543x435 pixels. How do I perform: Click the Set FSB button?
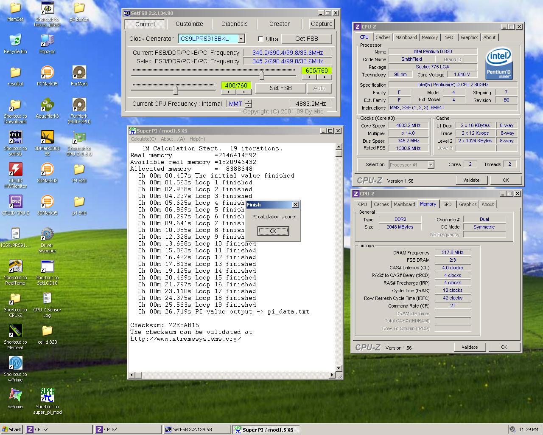(281, 88)
